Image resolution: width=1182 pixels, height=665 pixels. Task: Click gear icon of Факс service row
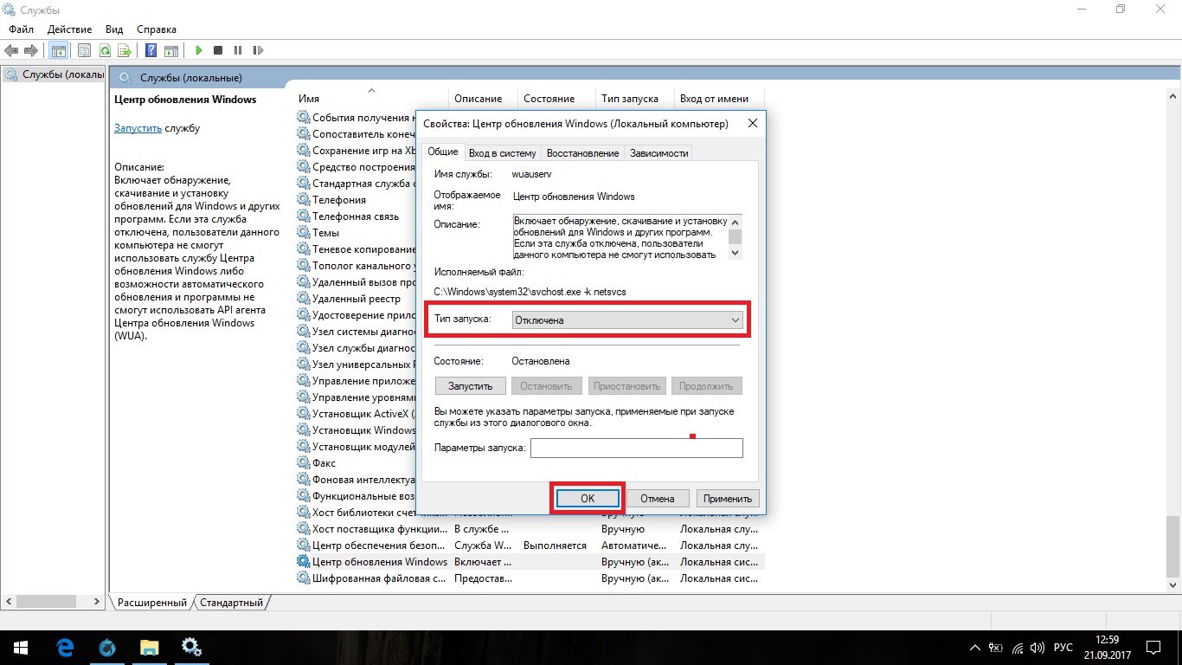pyautogui.click(x=303, y=462)
